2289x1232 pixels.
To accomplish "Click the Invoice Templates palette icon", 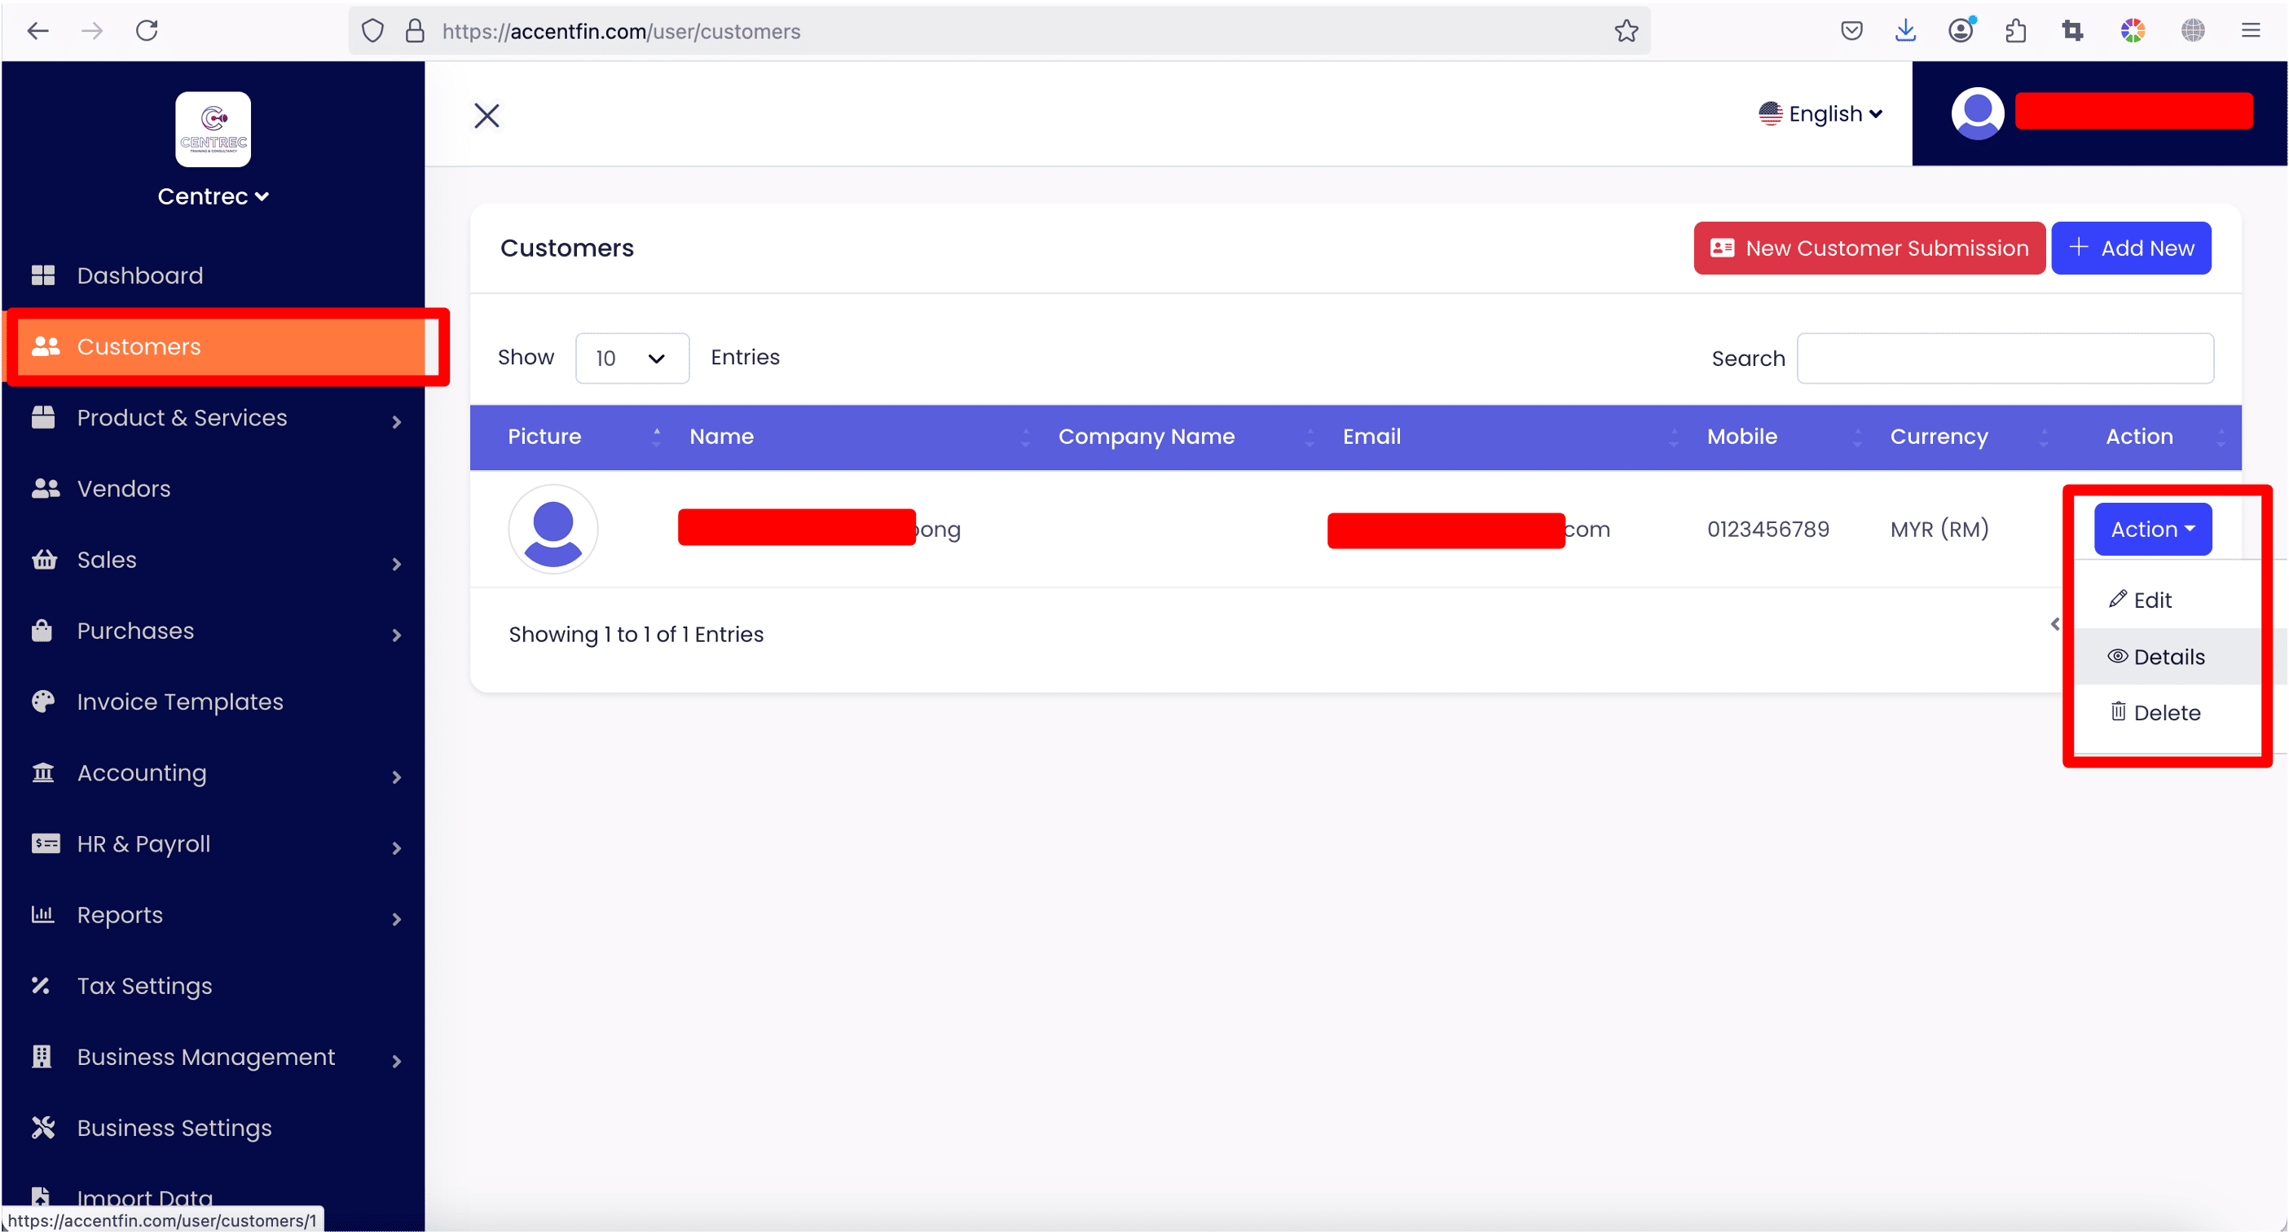I will [x=42, y=702].
